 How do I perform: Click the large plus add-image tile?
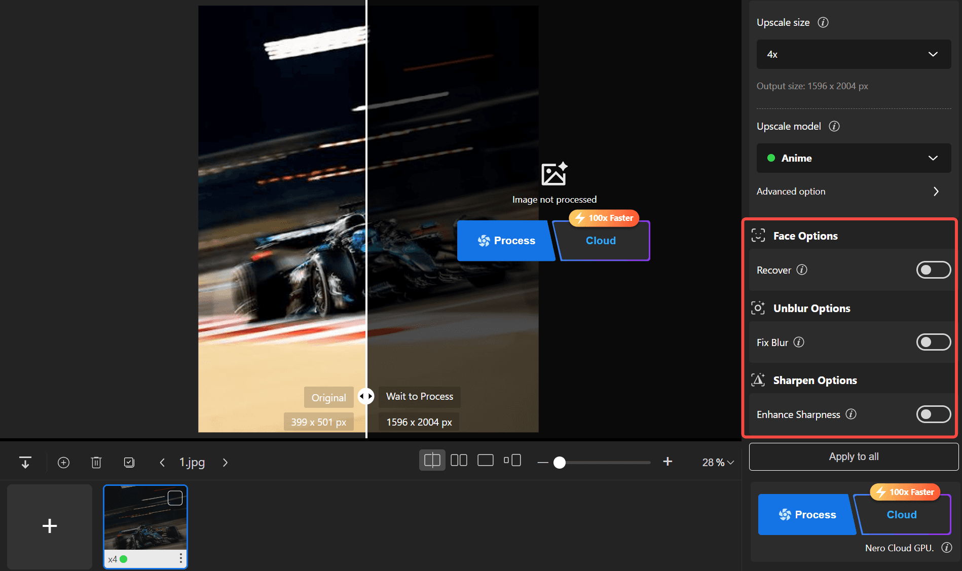coord(50,526)
